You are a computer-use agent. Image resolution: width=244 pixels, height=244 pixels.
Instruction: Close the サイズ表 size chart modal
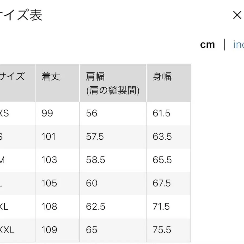click(237, 15)
